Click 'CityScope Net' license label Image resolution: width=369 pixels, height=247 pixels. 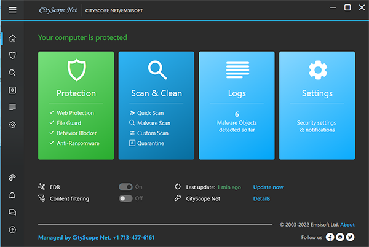point(203,198)
